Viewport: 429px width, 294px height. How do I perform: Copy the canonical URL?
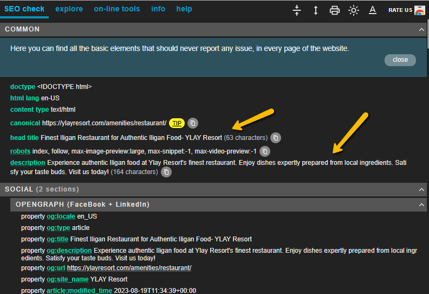[x=193, y=123]
